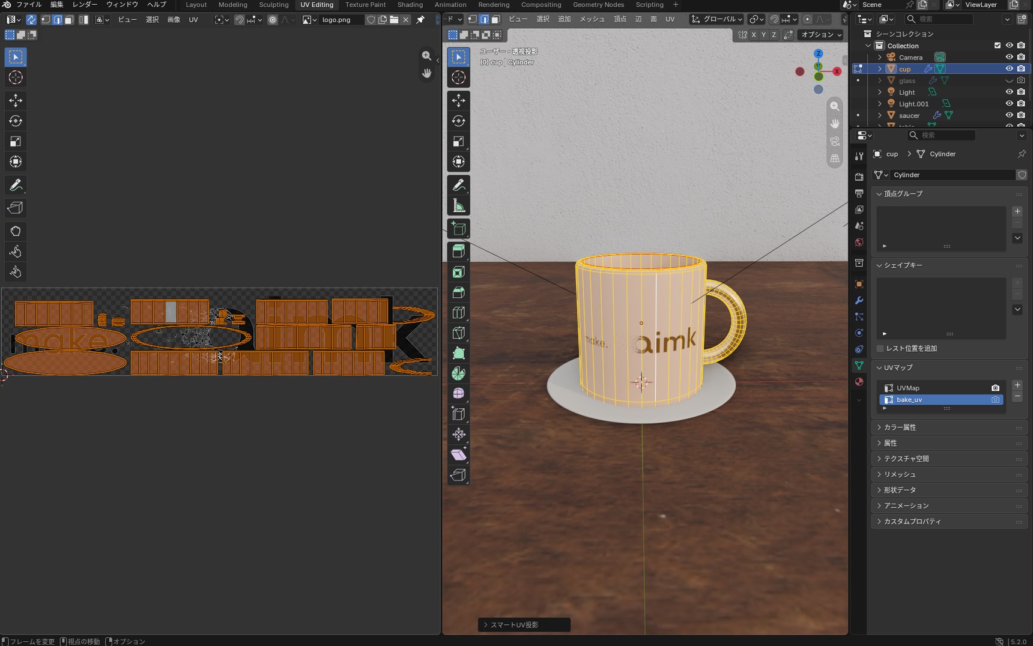Expand the リメッシュ panel
This screenshot has height=646, width=1033.
(x=949, y=474)
